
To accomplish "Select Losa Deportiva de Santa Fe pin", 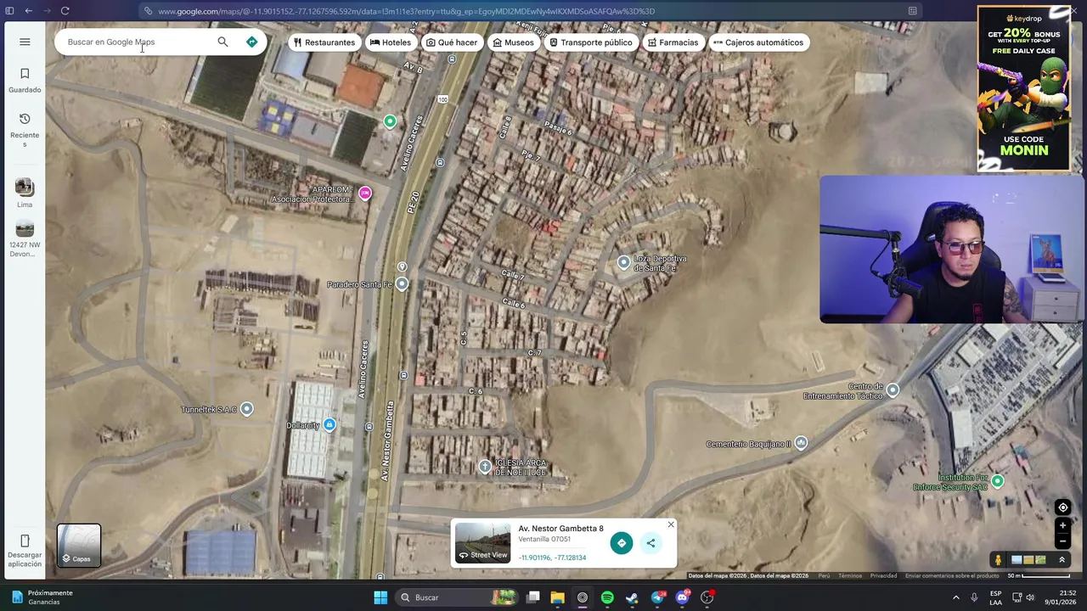I will click(x=623, y=263).
